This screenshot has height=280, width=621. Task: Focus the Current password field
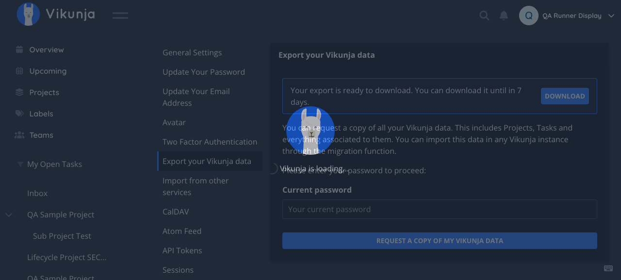pos(440,209)
